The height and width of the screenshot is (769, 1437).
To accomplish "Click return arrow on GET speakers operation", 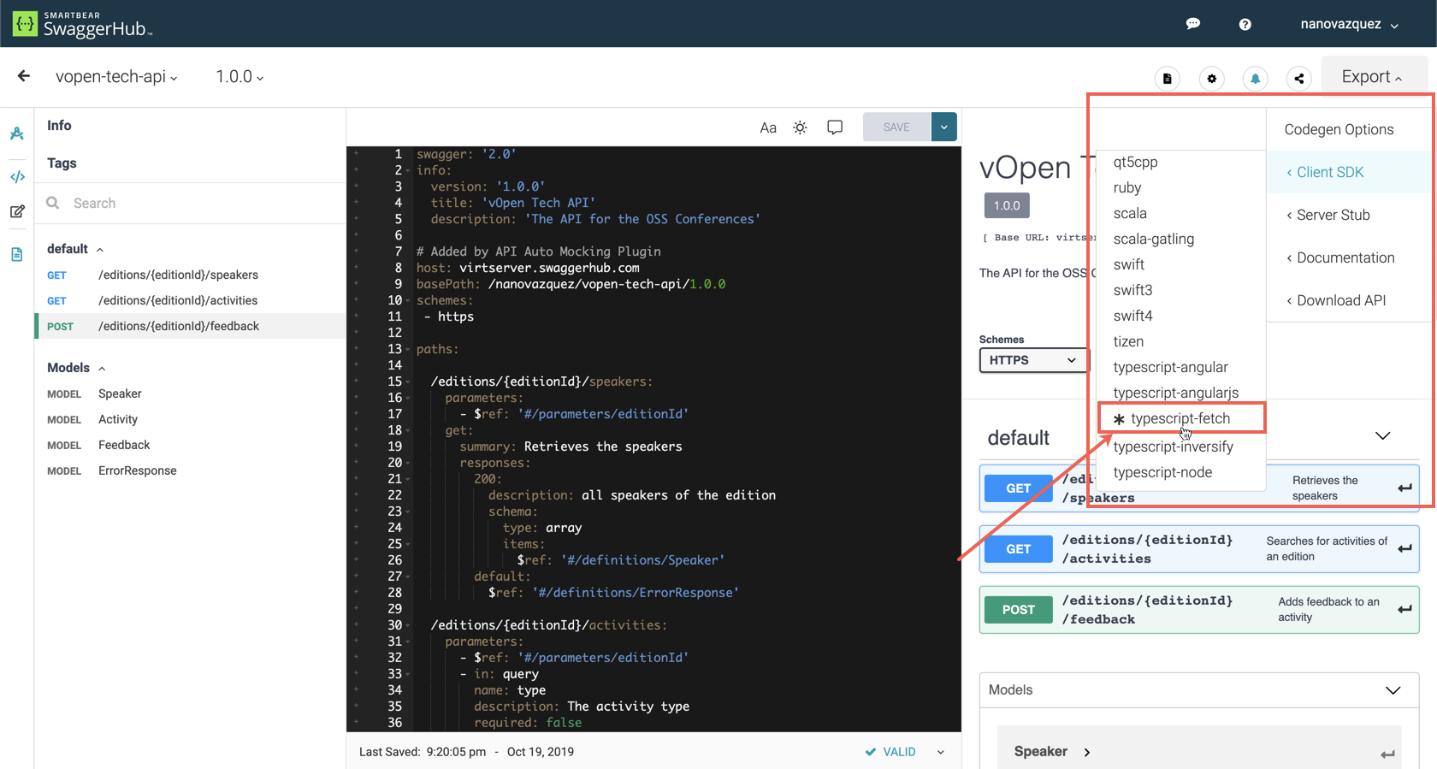I will pyautogui.click(x=1404, y=488).
